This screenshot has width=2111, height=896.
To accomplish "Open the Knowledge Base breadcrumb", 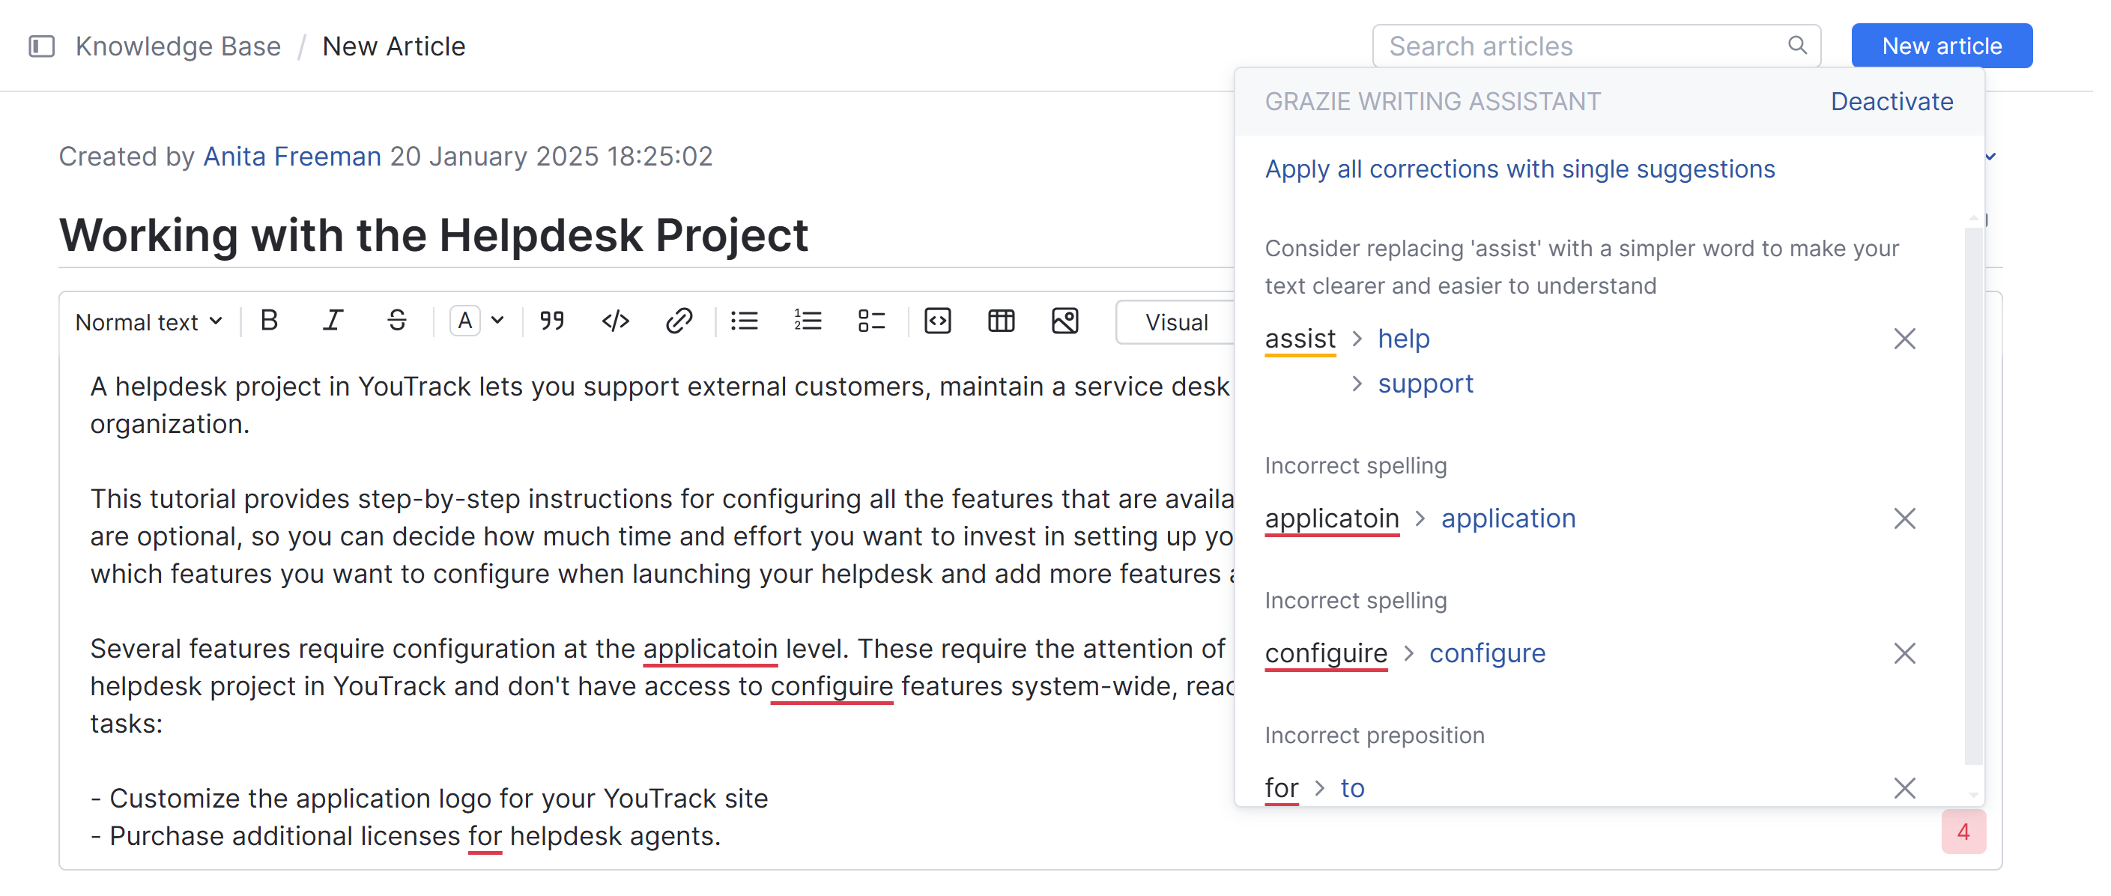I will coord(178,46).
